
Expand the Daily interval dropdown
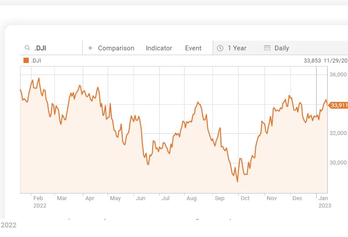coord(281,48)
